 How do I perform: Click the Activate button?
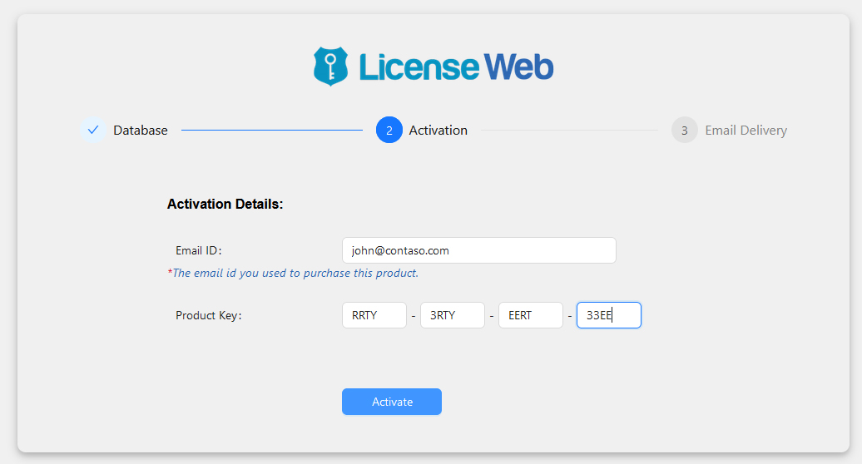[392, 402]
